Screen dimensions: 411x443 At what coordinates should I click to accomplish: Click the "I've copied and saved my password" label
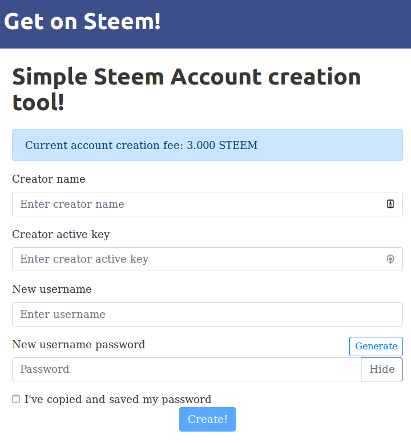click(x=118, y=399)
